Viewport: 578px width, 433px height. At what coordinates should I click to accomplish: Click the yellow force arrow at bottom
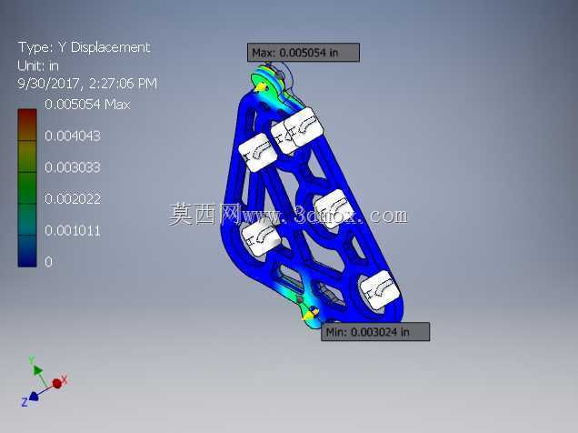click(x=309, y=315)
